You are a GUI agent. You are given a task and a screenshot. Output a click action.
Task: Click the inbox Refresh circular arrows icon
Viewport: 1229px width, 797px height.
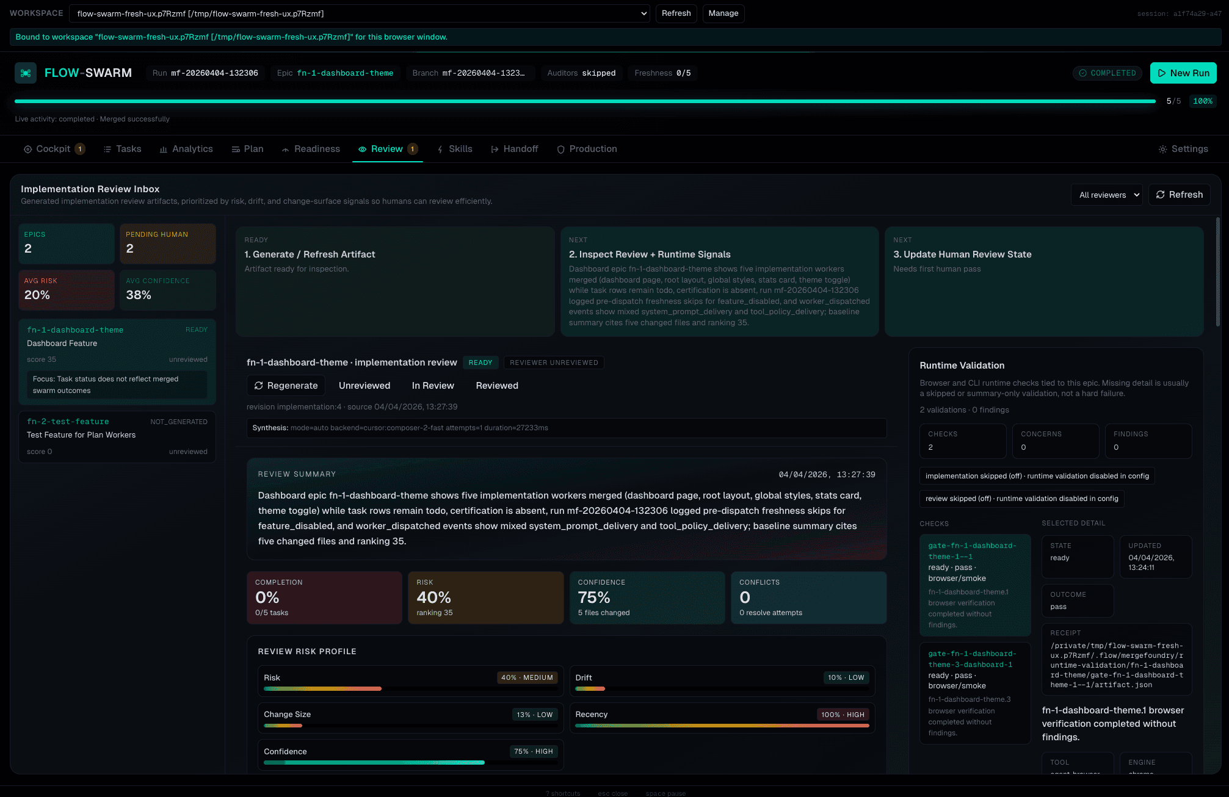coord(1160,195)
